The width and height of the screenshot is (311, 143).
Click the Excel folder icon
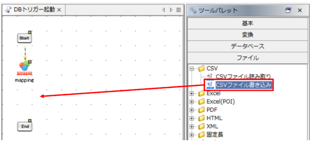201,93
